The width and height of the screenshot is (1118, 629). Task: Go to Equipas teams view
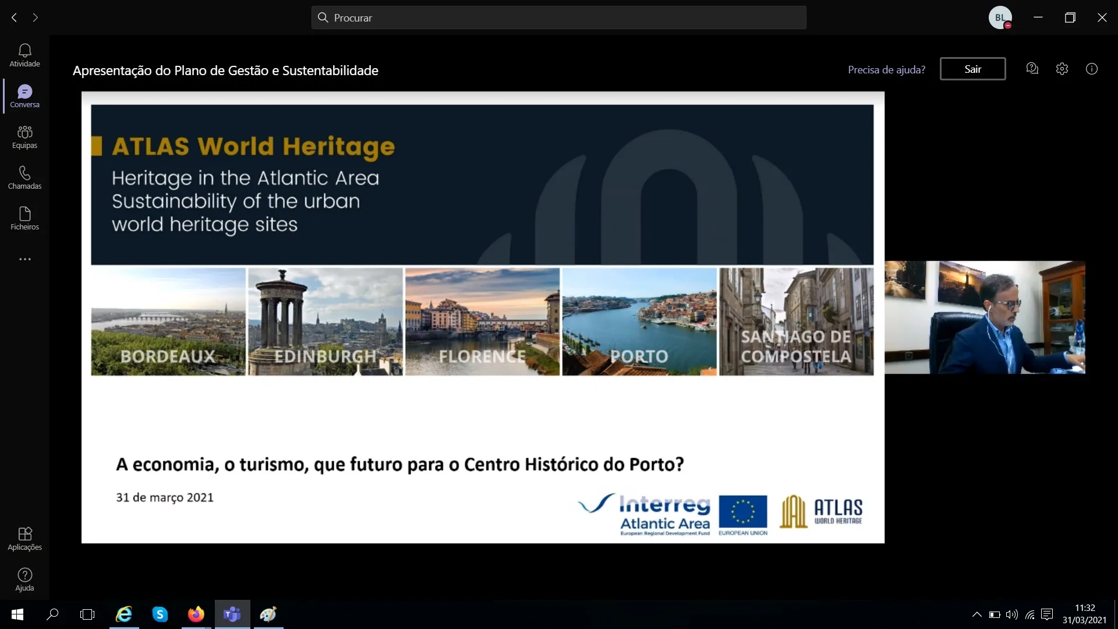click(24, 137)
